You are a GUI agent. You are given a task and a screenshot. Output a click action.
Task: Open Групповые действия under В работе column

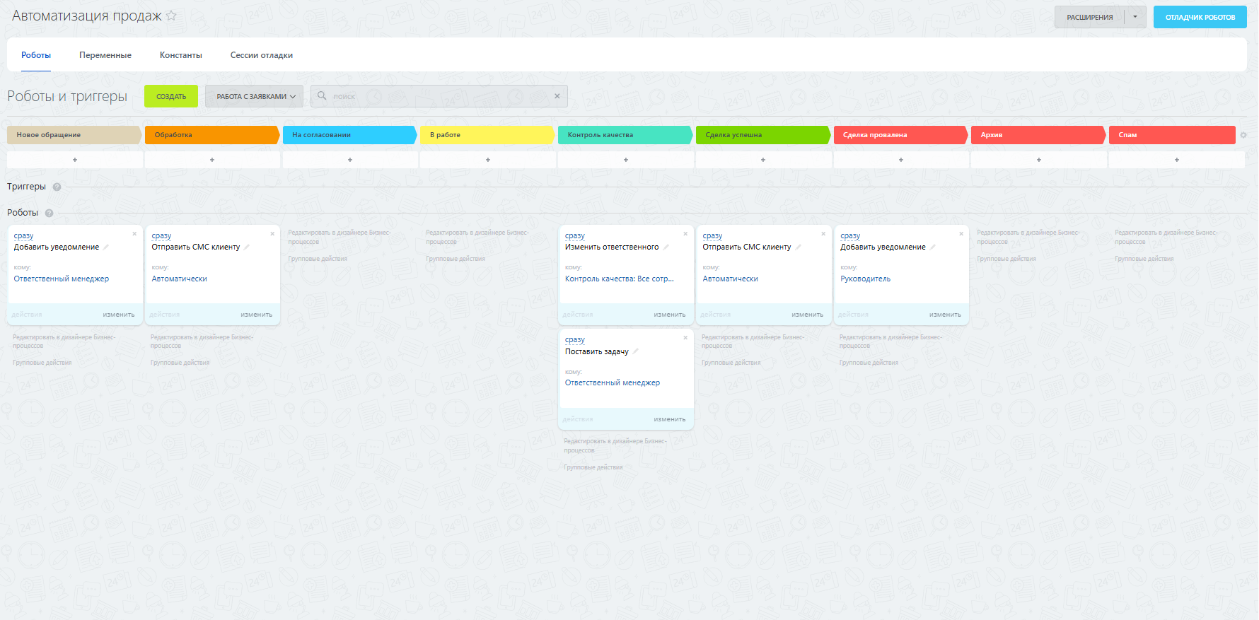coord(456,259)
